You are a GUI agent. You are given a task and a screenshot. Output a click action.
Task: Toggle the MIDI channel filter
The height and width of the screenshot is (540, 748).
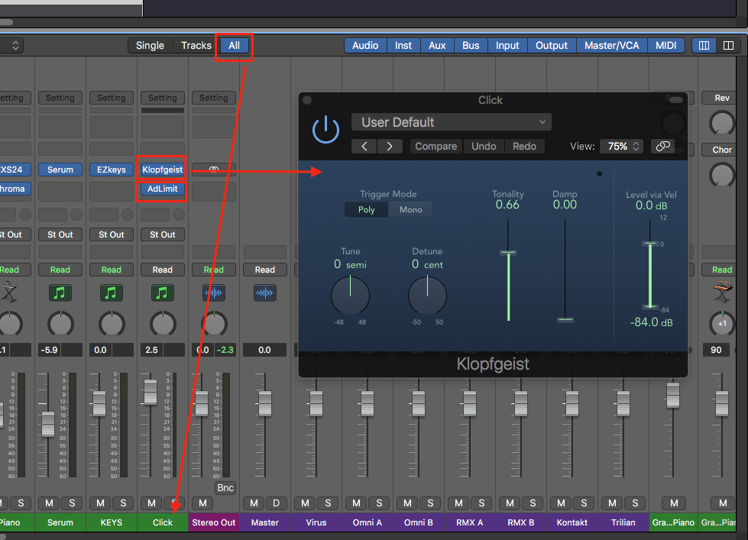[x=666, y=45]
